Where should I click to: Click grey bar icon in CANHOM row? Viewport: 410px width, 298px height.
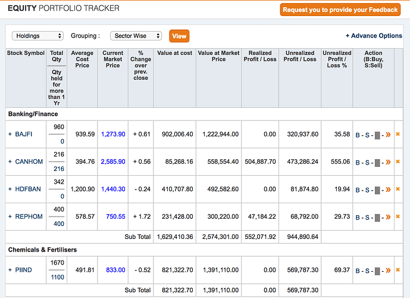click(x=377, y=163)
